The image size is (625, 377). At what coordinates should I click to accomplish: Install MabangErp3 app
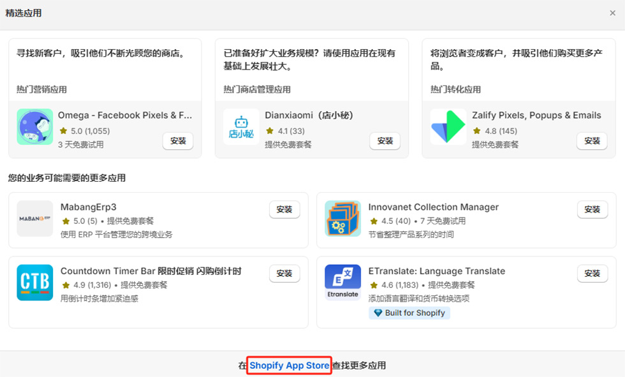[x=284, y=209]
